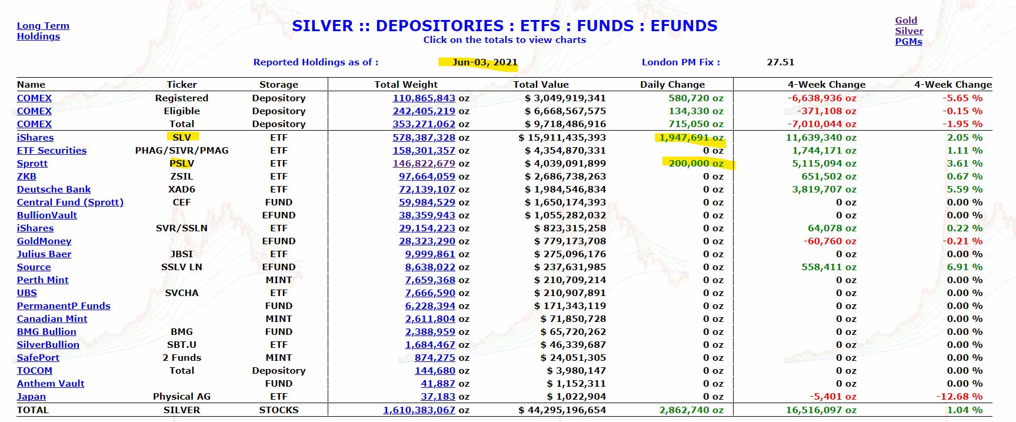Viewport: 1016px width, 422px height.
Task: Click the COMEX Registered name link
Action: pos(34,98)
